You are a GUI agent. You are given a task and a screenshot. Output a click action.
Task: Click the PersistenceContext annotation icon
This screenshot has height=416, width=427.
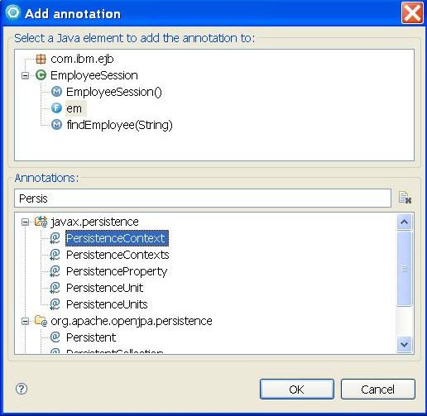pyautogui.click(x=55, y=238)
